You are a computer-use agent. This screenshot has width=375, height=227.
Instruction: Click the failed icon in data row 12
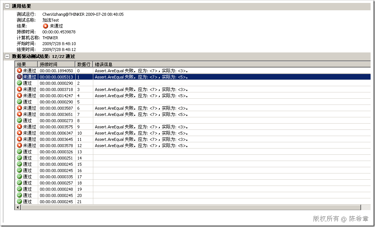pos(19,146)
